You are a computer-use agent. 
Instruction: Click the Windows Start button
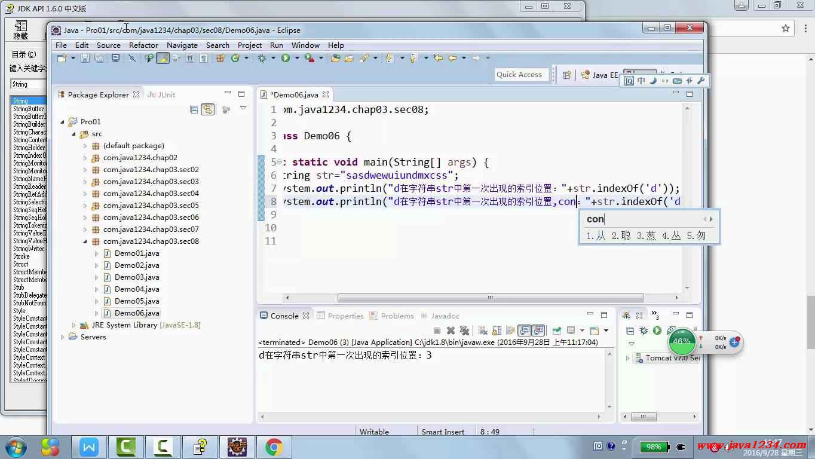tap(16, 447)
